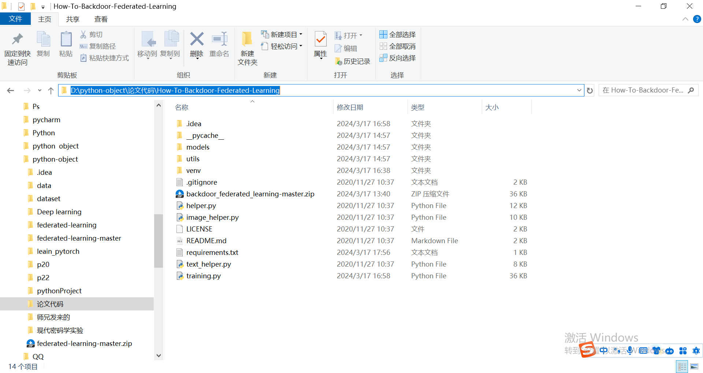Open the 文件 file menu tab
This screenshot has width=703, height=373.
[15, 19]
